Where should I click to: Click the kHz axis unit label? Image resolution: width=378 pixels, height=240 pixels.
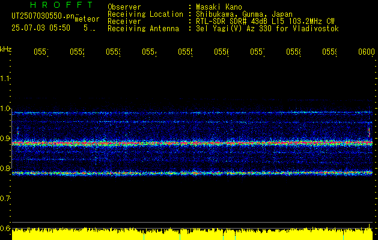tap(5, 49)
